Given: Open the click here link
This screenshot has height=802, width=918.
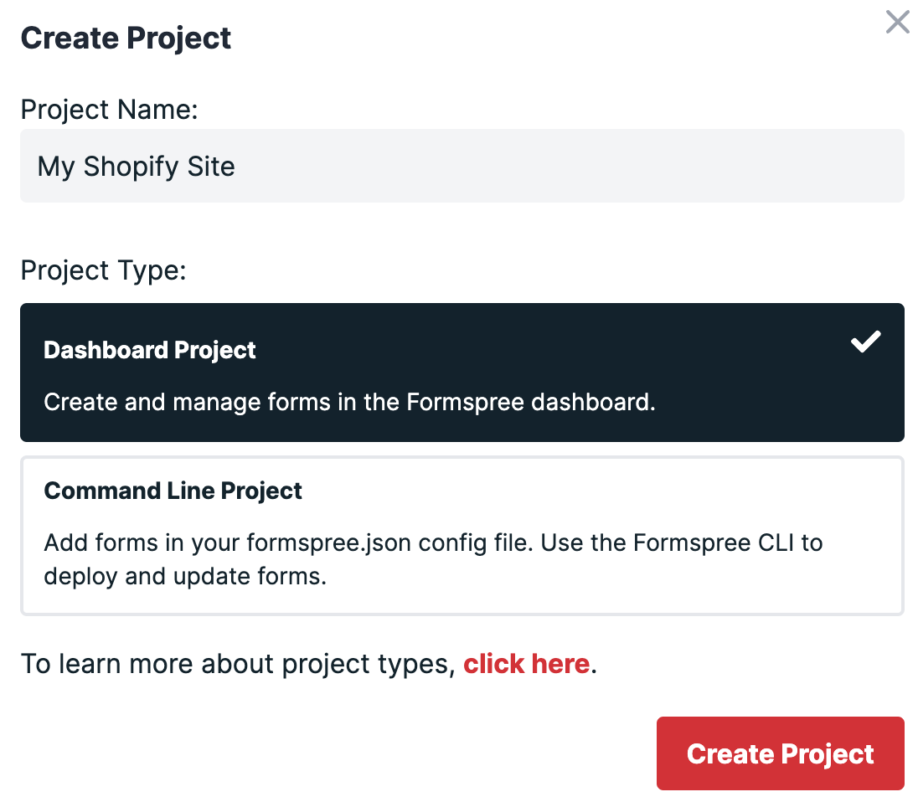Looking at the screenshot, I should click(526, 663).
